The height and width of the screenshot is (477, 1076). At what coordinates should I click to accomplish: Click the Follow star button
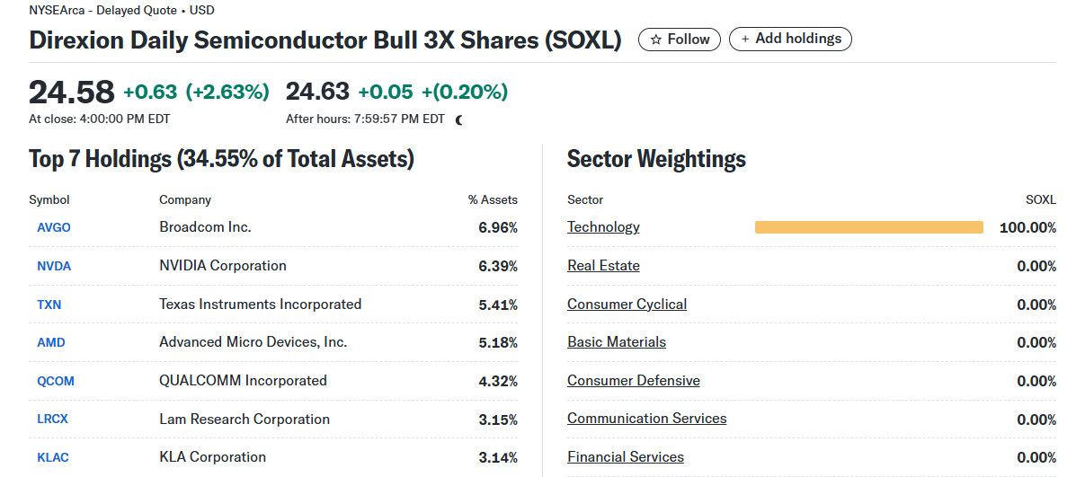click(680, 40)
